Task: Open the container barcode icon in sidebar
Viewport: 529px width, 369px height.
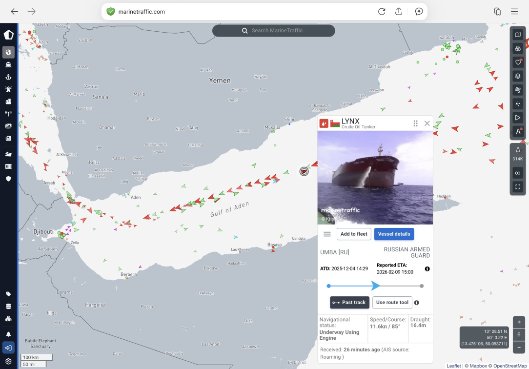Action: 8,166
